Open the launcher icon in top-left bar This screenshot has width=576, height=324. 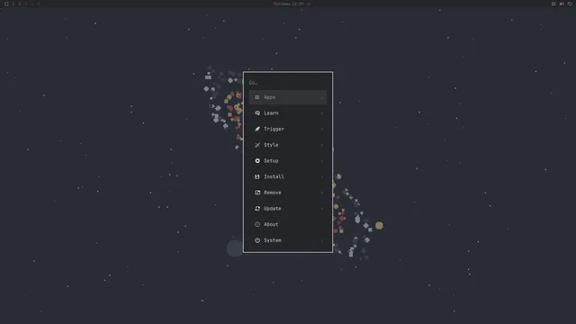6,4
